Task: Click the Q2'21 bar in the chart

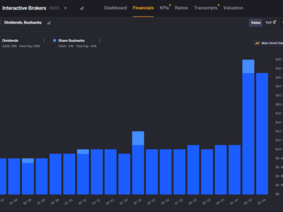Action: click(83, 172)
